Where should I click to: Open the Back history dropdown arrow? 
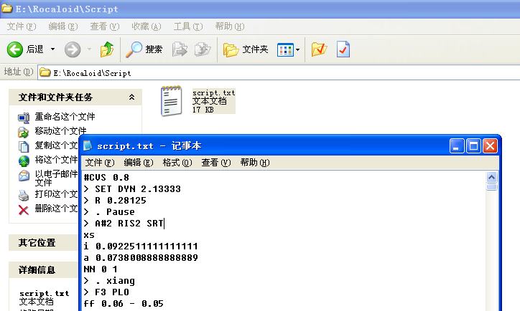52,49
